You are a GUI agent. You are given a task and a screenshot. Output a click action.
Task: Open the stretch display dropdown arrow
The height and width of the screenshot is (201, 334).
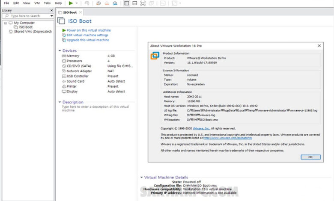pos(180,3)
